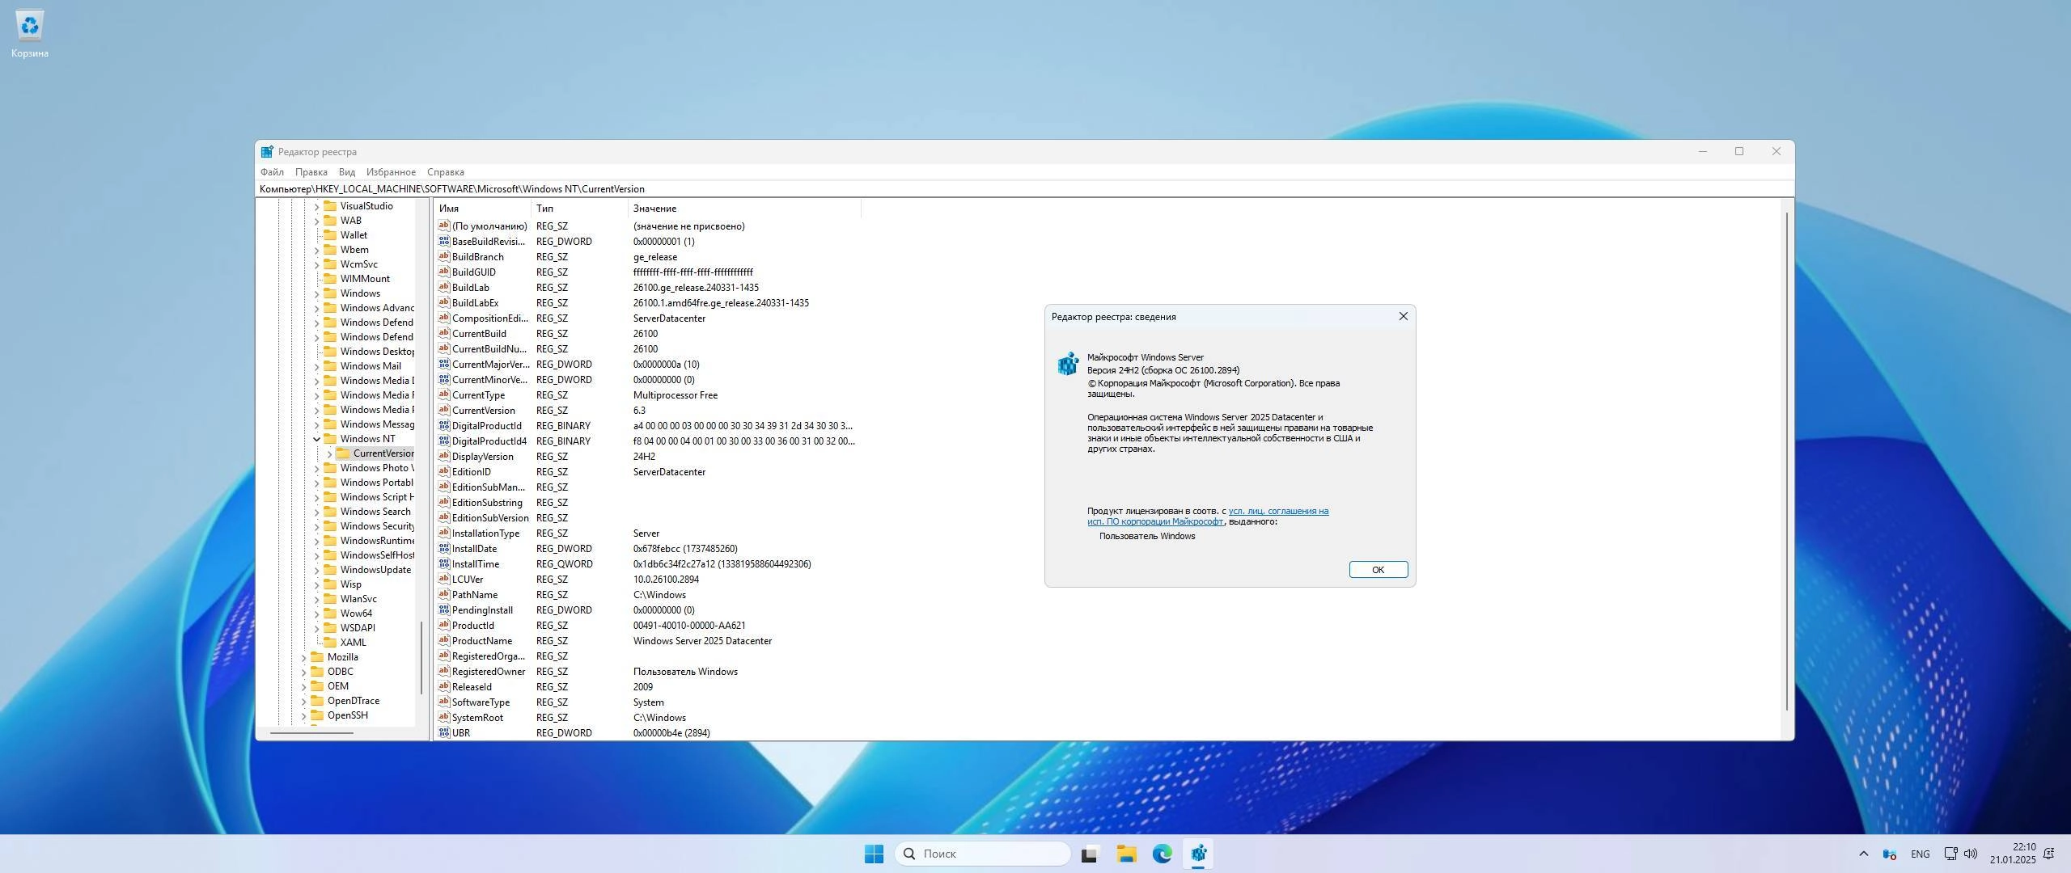The width and height of the screenshot is (2071, 873).
Task: Select the Wallet folder icon
Action: (x=330, y=235)
